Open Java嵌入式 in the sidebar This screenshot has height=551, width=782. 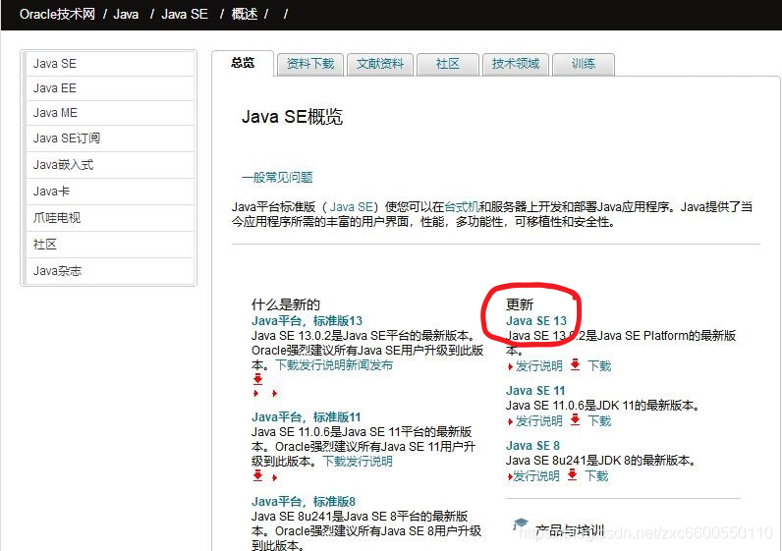pyautogui.click(x=109, y=165)
